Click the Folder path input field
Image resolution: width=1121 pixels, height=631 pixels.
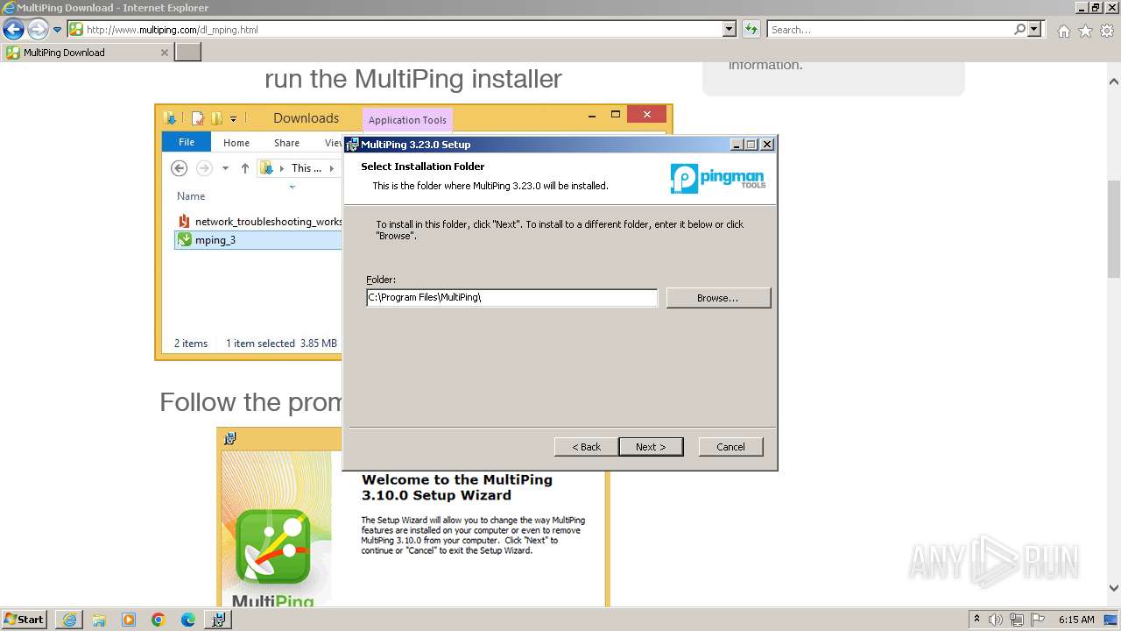coord(511,298)
